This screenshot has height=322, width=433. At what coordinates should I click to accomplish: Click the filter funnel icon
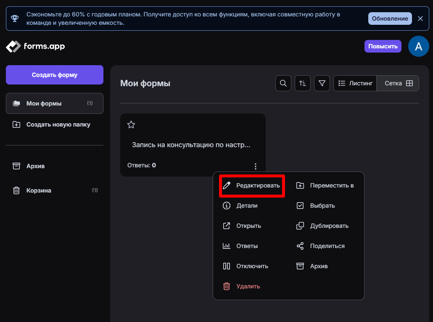click(x=322, y=83)
